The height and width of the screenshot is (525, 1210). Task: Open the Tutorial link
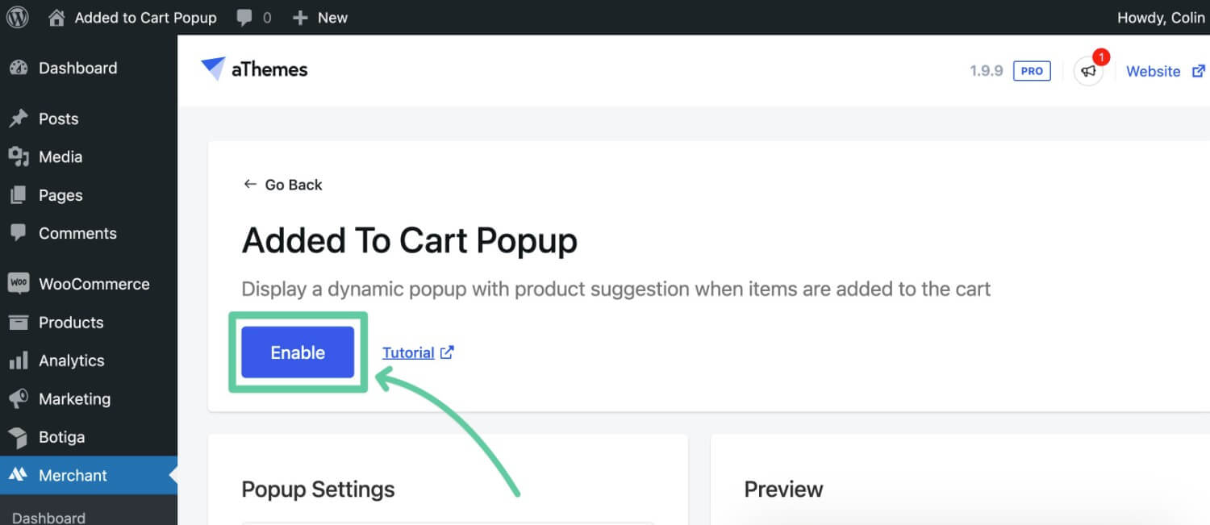408,352
